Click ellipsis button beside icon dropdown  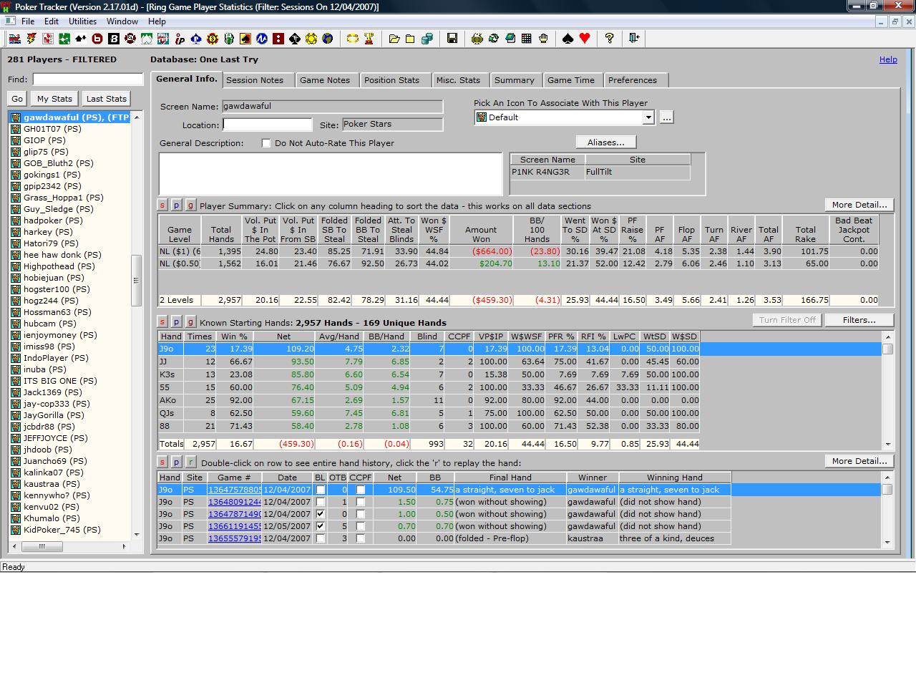(x=666, y=117)
